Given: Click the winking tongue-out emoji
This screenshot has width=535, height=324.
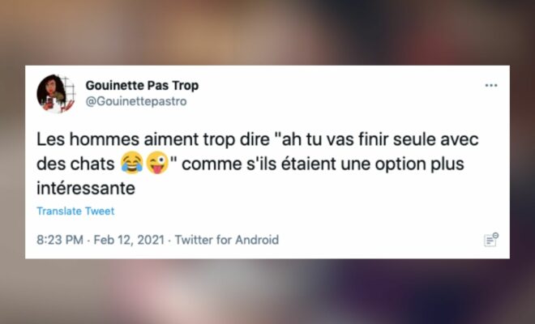Looking at the screenshot, I should click(157, 164).
